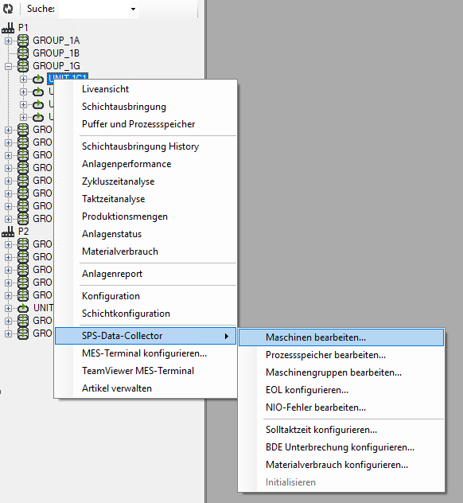The height and width of the screenshot is (503, 463).
Task: Open SPS-Data-Collector submenu
Action: click(146, 336)
